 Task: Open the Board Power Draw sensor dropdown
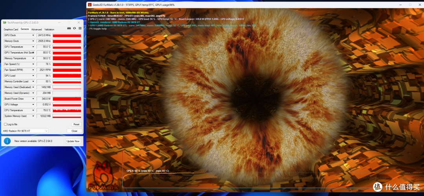(x=33, y=99)
